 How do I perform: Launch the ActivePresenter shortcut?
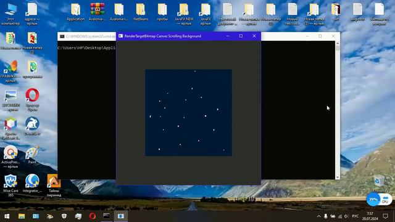(10, 157)
